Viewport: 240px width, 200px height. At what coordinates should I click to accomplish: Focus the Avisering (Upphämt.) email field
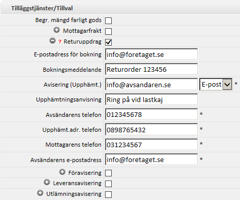pyautogui.click(x=151, y=85)
